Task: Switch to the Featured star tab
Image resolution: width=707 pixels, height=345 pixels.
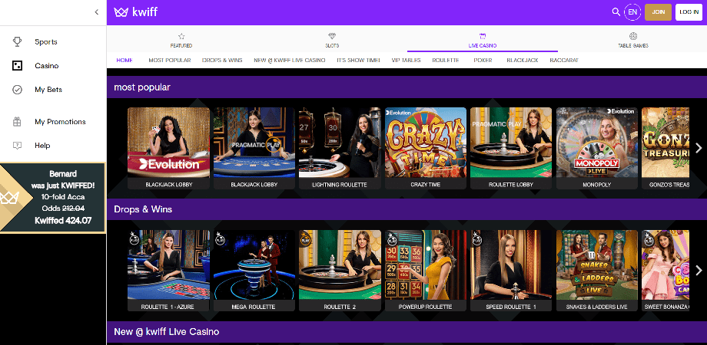Action: [x=181, y=40]
